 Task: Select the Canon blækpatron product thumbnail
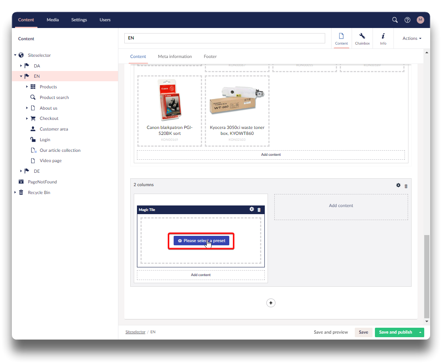coord(169,100)
